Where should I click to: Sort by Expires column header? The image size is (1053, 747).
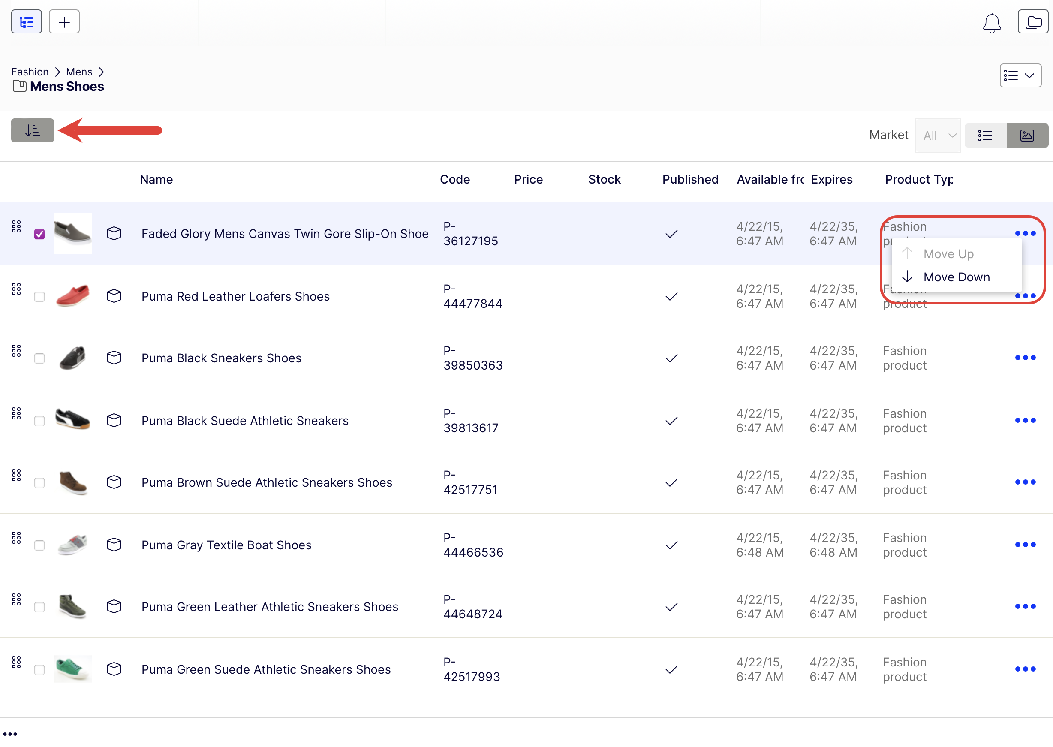831,179
